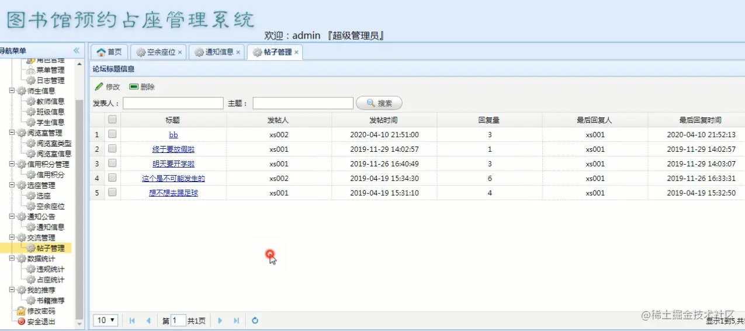The height and width of the screenshot is (331, 745).
Task: Open 信用积分 gear item
Action: [x=46, y=175]
